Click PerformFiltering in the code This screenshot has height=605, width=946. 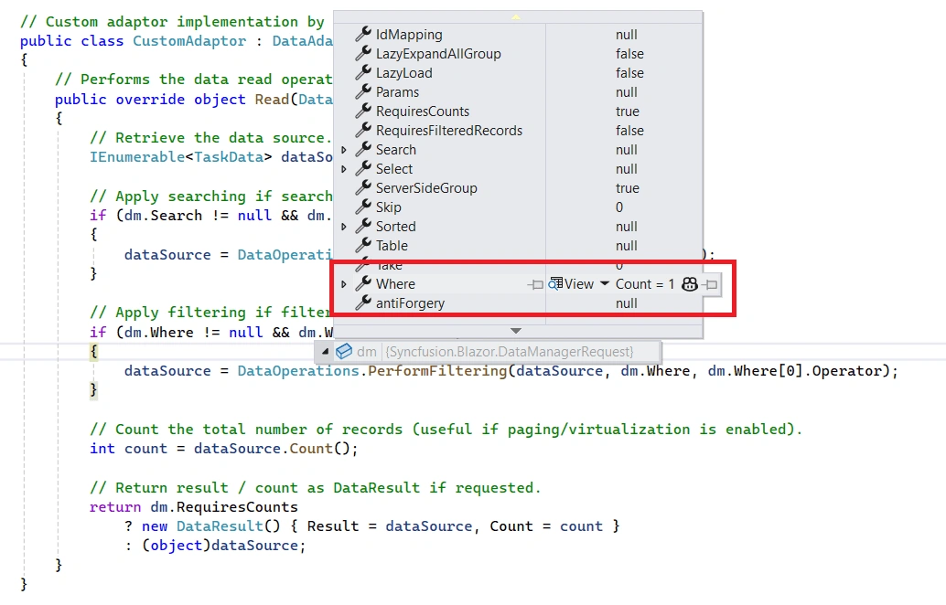437,371
